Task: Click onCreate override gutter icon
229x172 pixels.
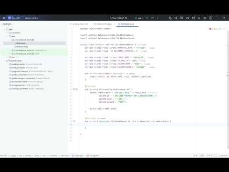Action: (x=74, y=89)
